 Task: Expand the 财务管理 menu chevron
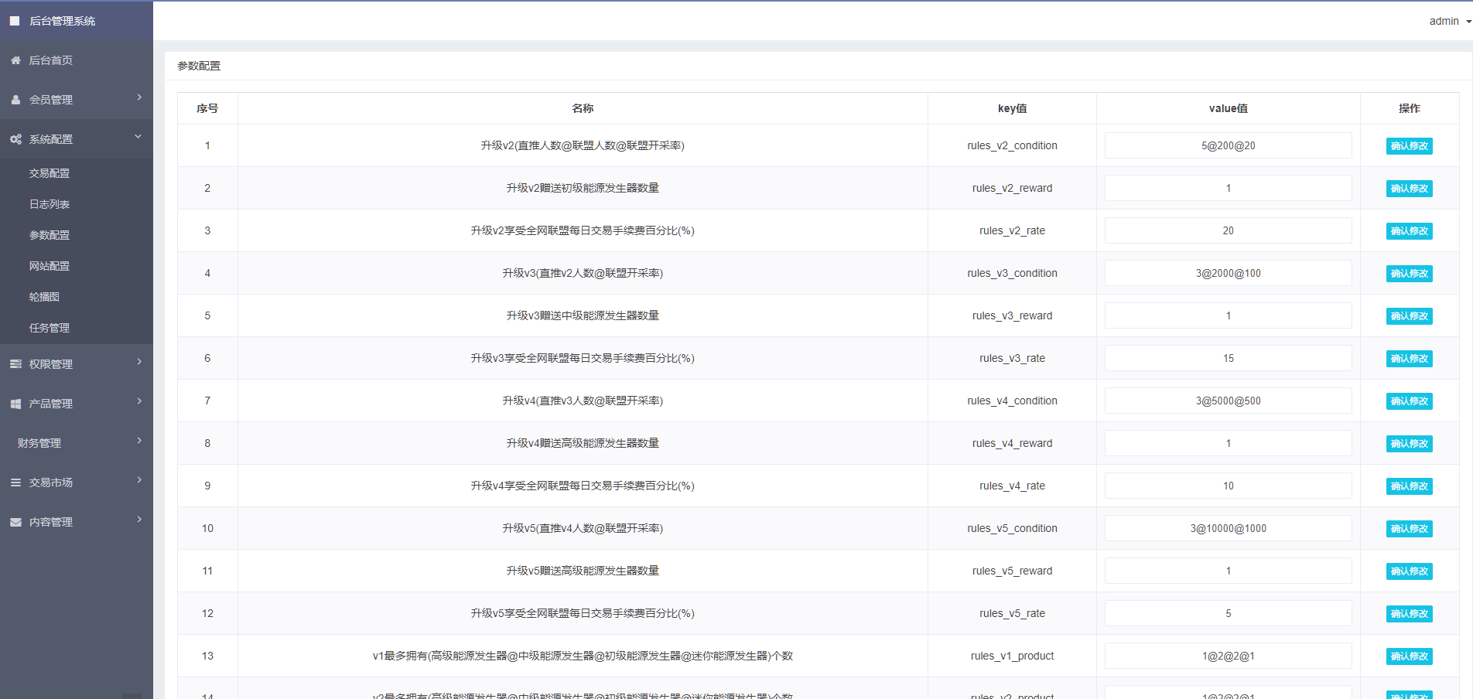pos(139,441)
